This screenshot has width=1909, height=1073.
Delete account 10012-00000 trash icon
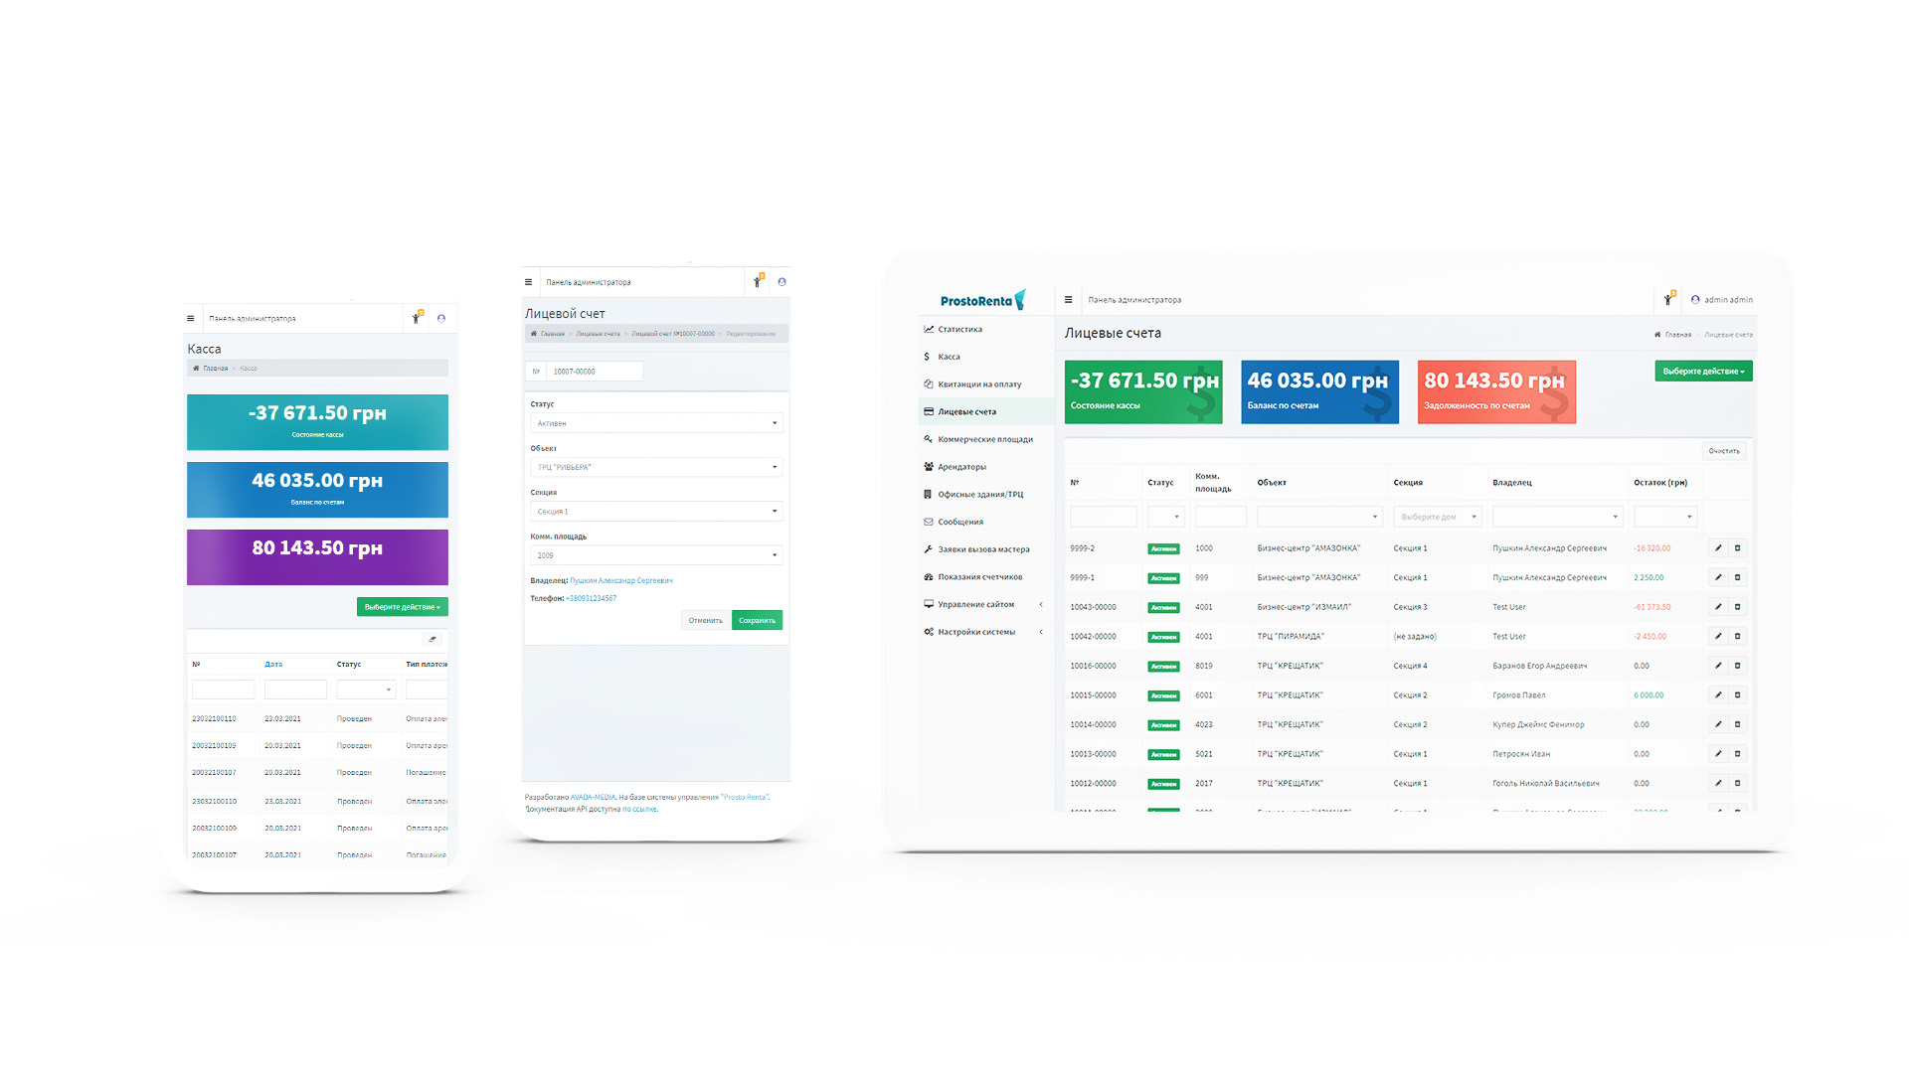pos(1738,783)
